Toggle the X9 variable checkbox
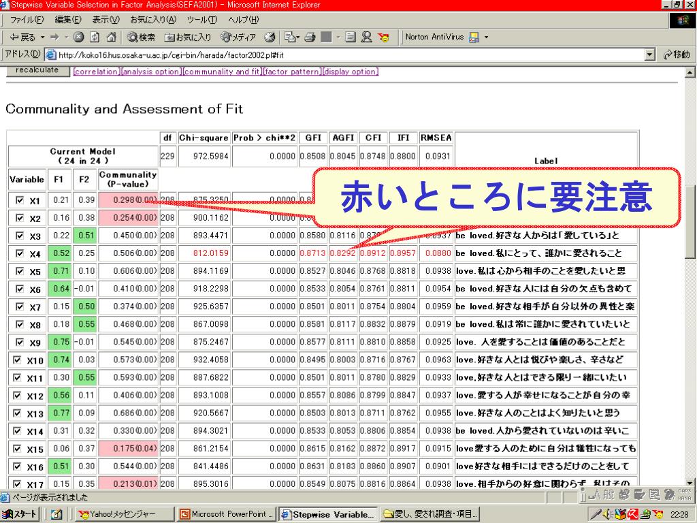 point(20,342)
